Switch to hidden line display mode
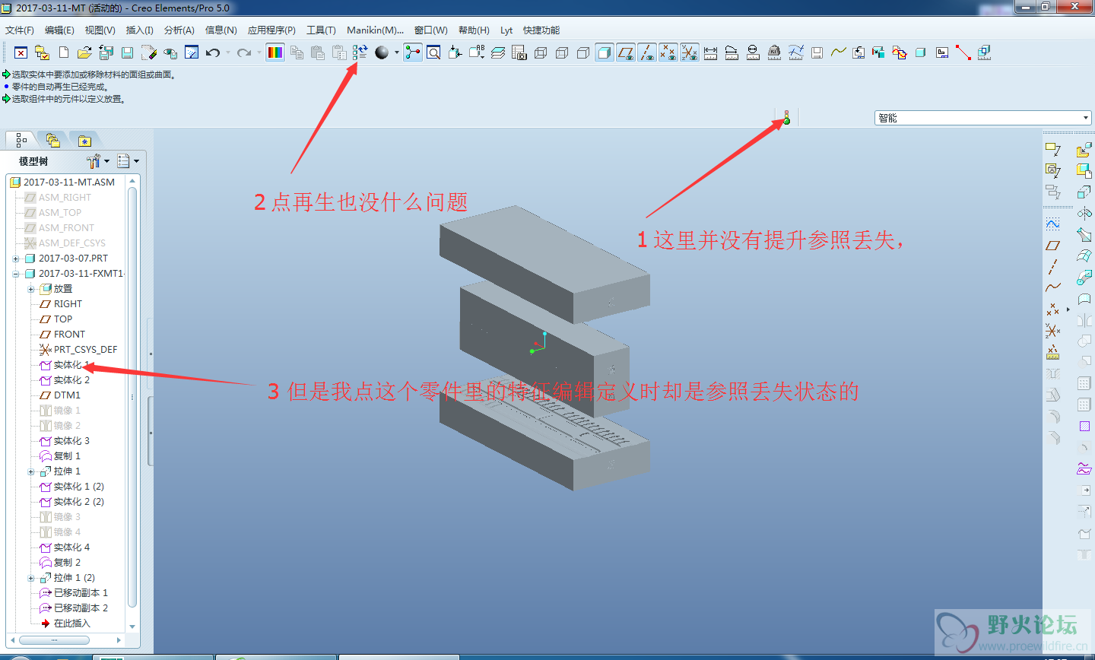Viewport: 1095px width, 660px height. [562, 52]
